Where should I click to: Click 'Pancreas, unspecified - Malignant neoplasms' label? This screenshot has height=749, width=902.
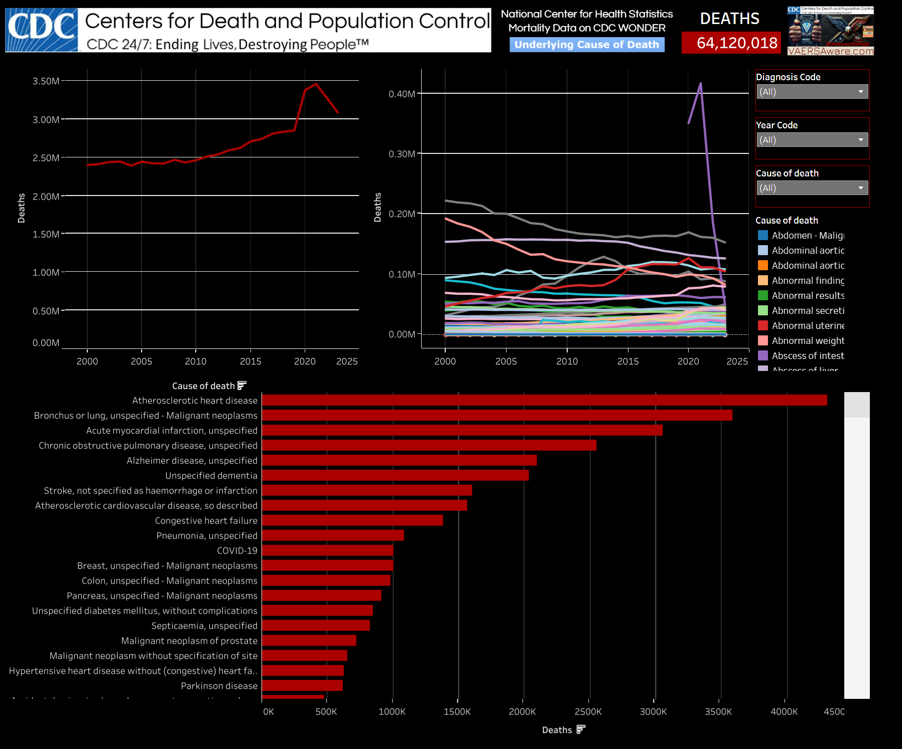(162, 596)
